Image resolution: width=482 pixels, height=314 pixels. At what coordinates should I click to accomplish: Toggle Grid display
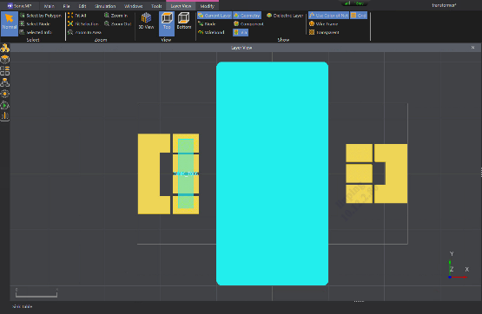point(359,16)
